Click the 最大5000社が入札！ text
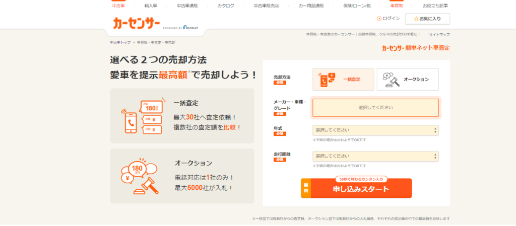Screen dimensions: 516x226 coord(205,188)
